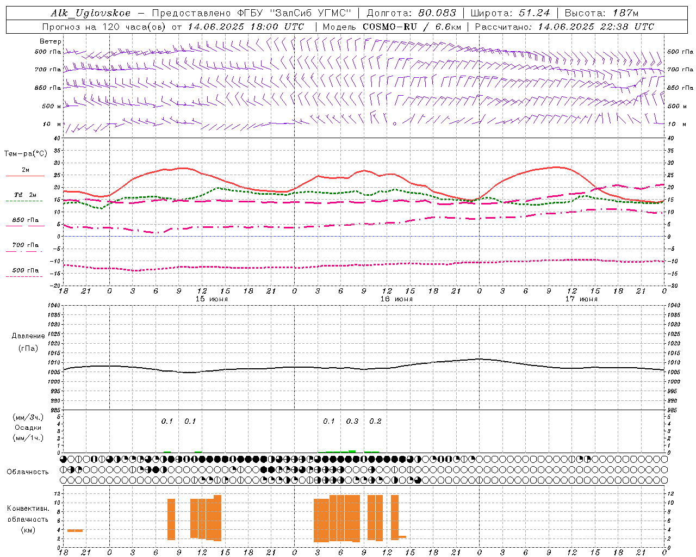The height and width of the screenshot is (557, 696).
Task: Click the Тем-ра(°C) axis title
Action: (26, 154)
